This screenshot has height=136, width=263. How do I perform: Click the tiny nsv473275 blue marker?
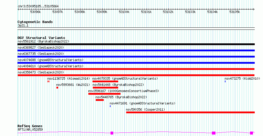pyautogui.click(x=225, y=81)
